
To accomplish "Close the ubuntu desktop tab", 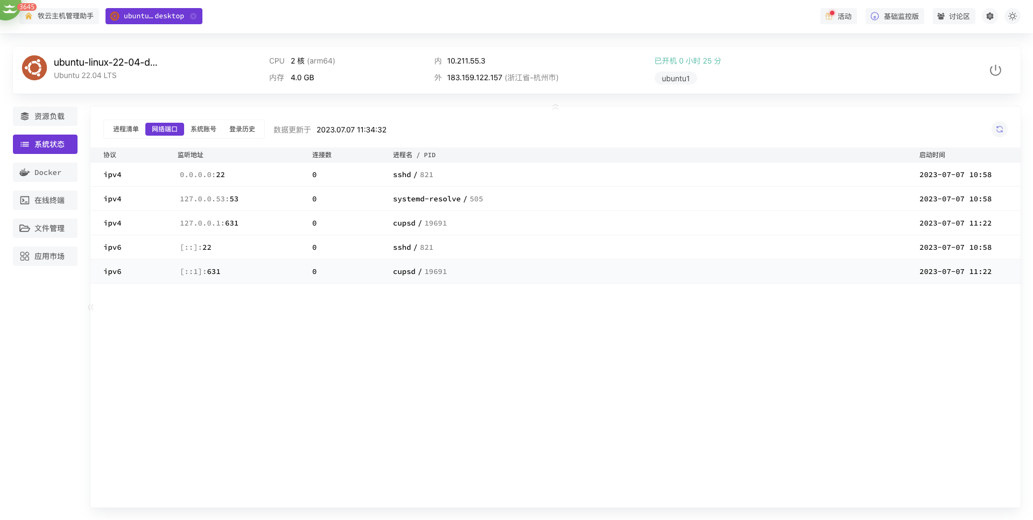I will [193, 16].
